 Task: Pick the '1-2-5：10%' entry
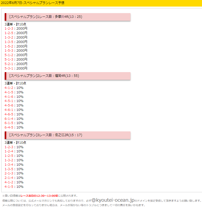[x=14, y=156]
